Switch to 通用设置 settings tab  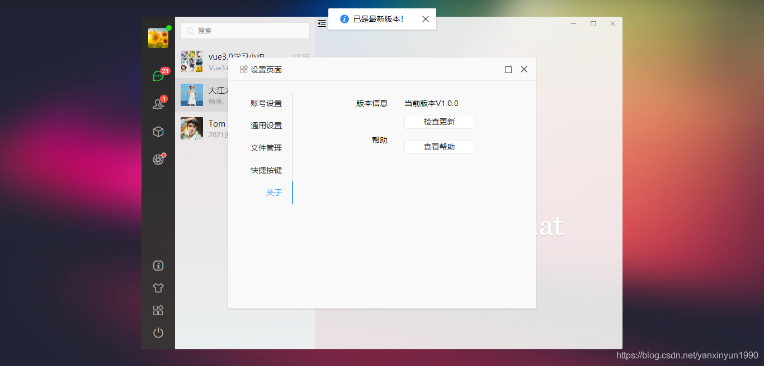[x=266, y=125]
